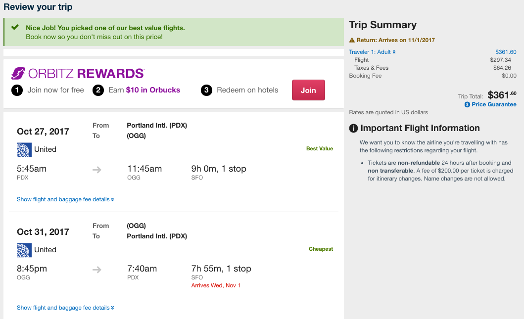This screenshot has width=524, height=319.
Task: Click the step 1 circle badge
Action: coord(17,90)
